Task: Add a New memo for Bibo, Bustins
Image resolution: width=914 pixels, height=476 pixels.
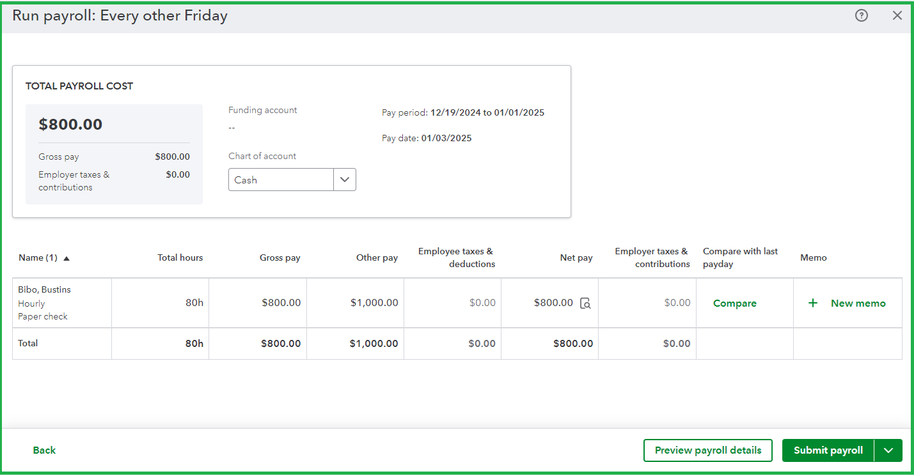Action: pos(858,303)
